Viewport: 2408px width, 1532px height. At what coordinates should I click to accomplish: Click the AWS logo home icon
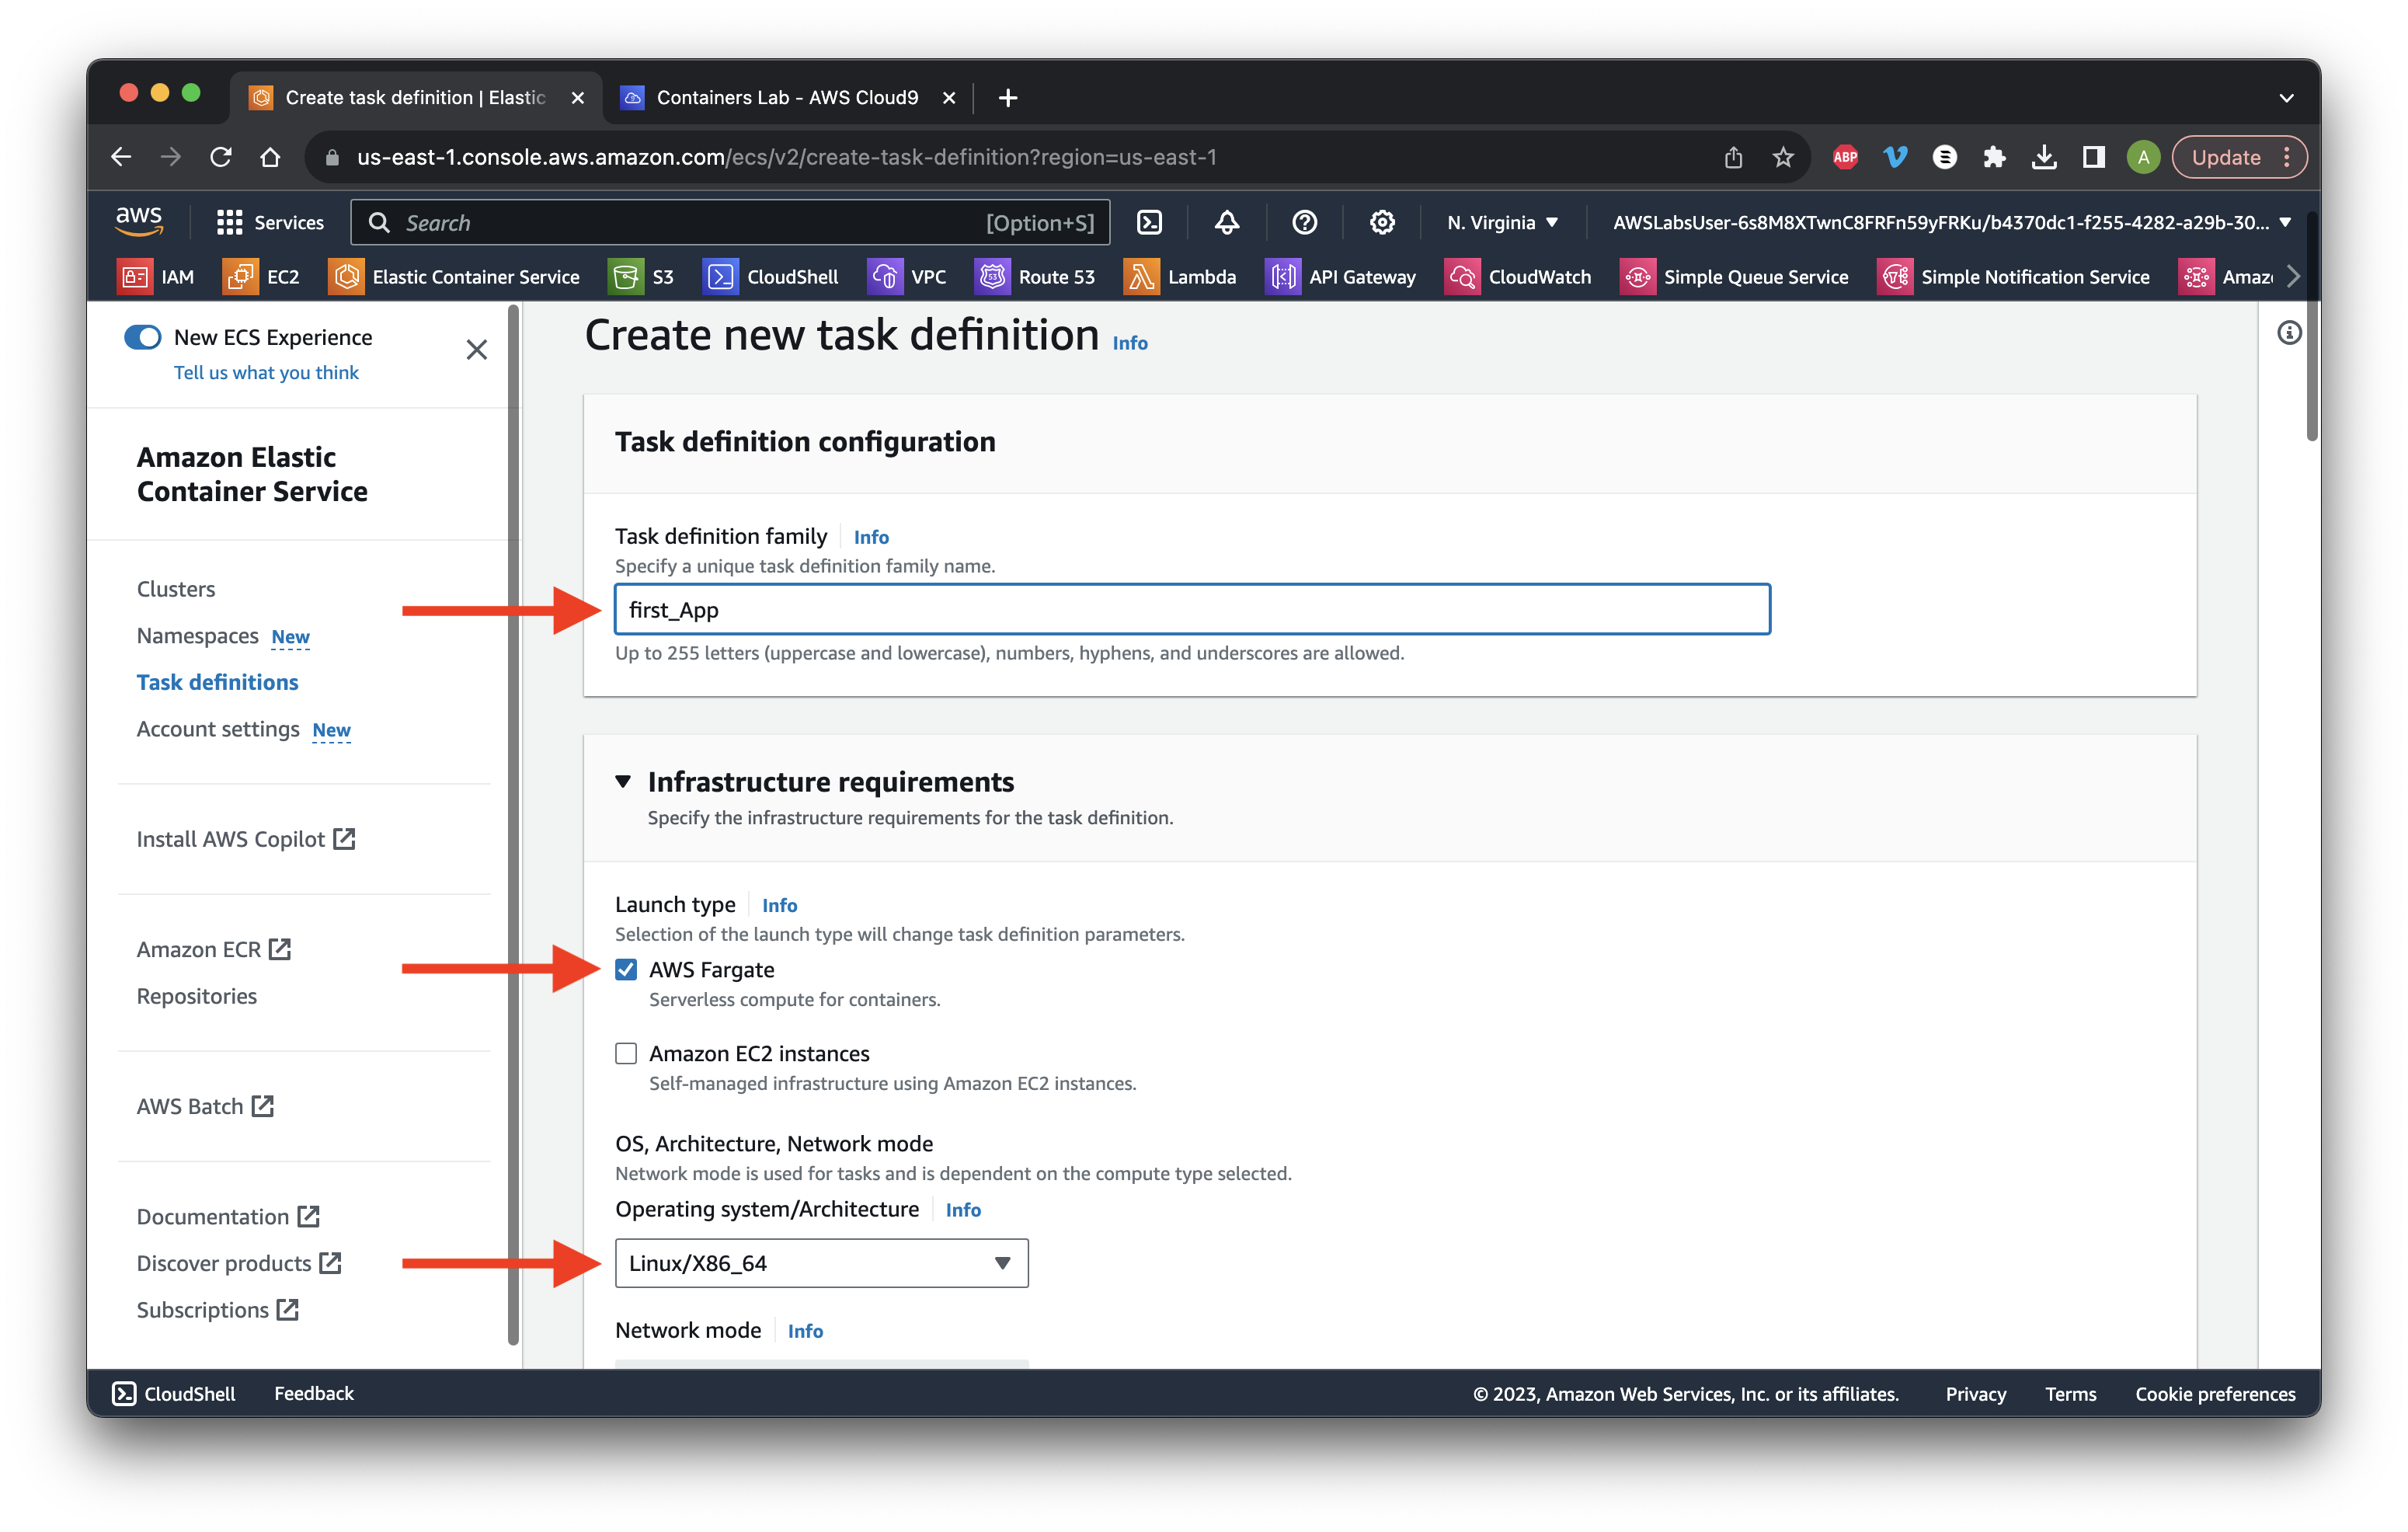pyautogui.click(x=139, y=221)
